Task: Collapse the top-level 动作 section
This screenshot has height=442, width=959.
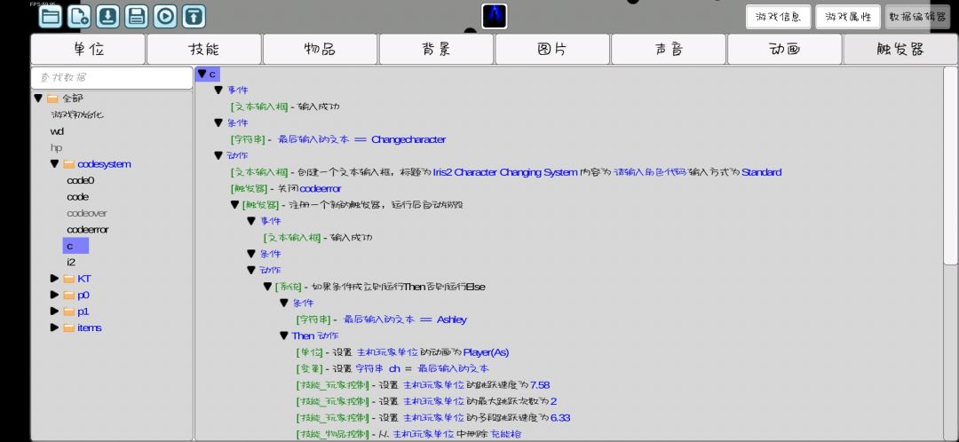Action: click(218, 156)
